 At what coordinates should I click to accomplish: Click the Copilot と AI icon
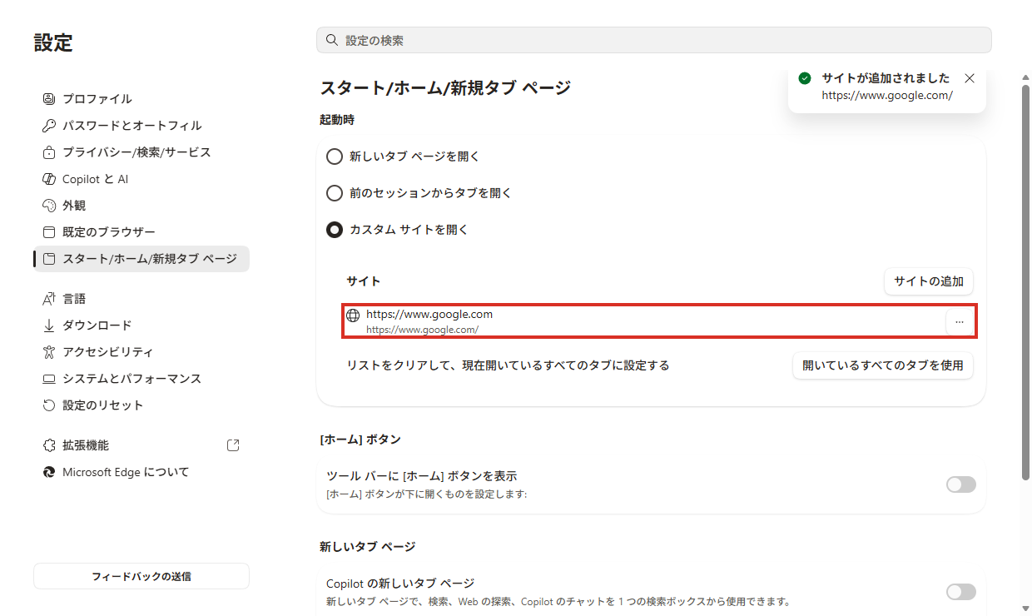[48, 179]
